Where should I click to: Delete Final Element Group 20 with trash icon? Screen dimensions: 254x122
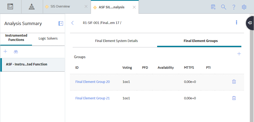[x=234, y=82]
